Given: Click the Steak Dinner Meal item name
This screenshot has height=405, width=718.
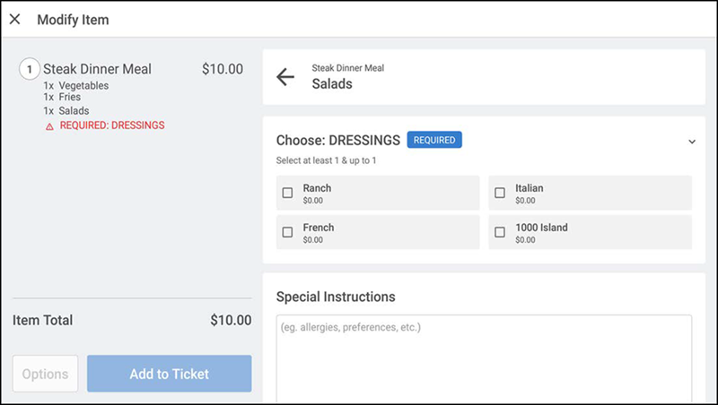Looking at the screenshot, I should 97,69.
